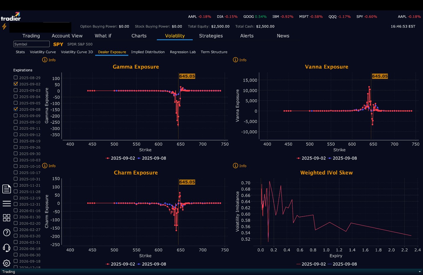Enable the 2025-08-29 expiration checkbox
This screenshot has width=423, height=275.
click(x=16, y=77)
